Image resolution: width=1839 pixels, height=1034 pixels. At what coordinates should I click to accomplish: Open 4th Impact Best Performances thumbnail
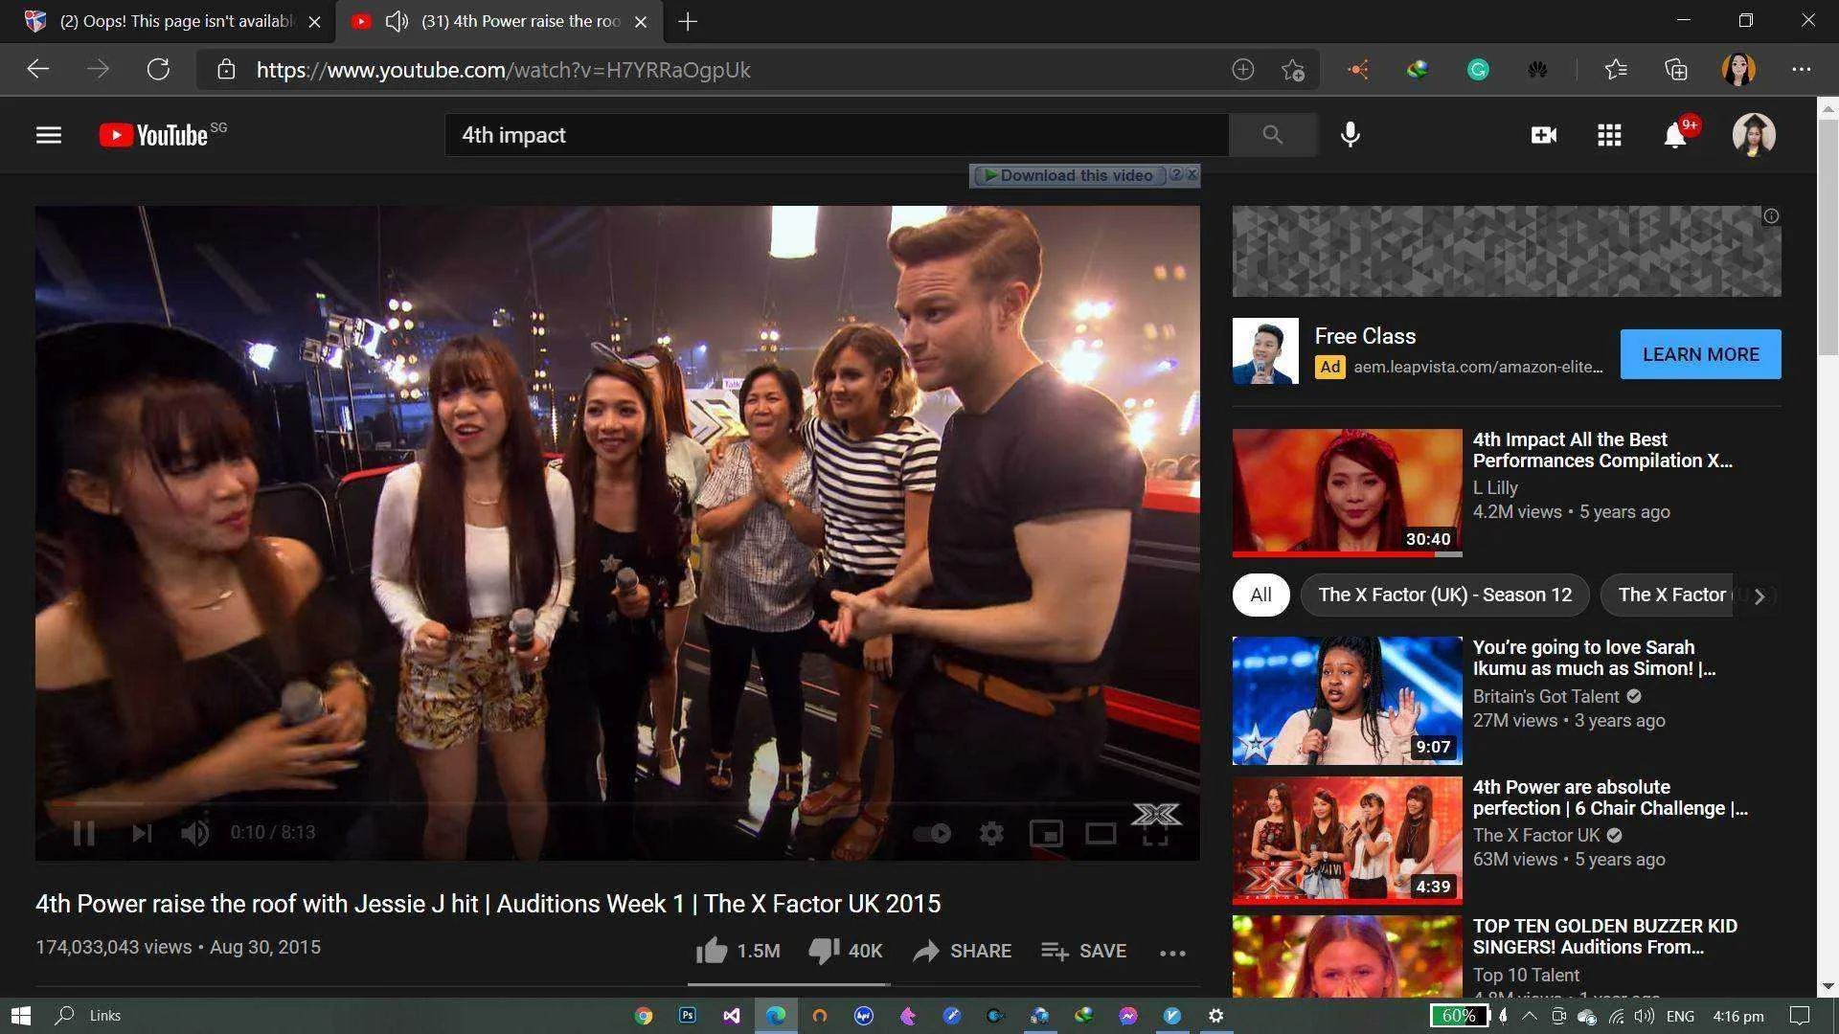(x=1347, y=492)
